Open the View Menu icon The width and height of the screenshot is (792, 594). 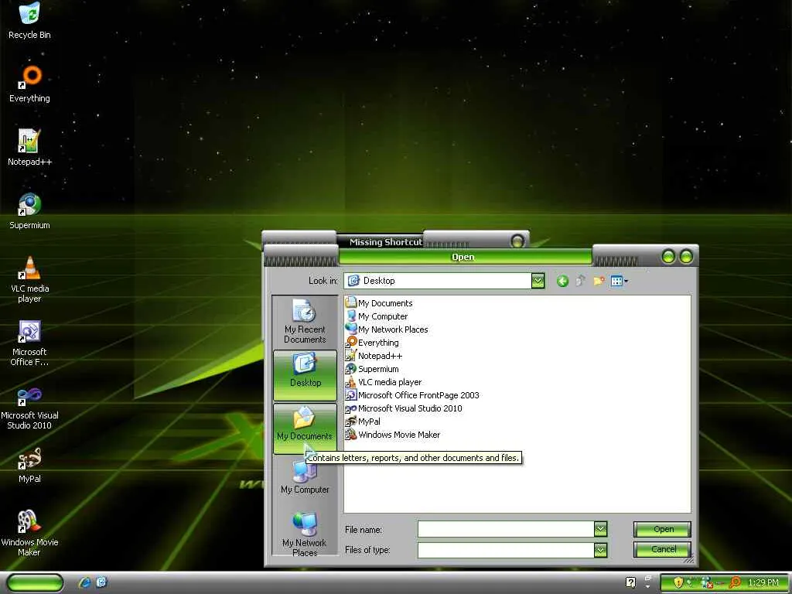[619, 281]
